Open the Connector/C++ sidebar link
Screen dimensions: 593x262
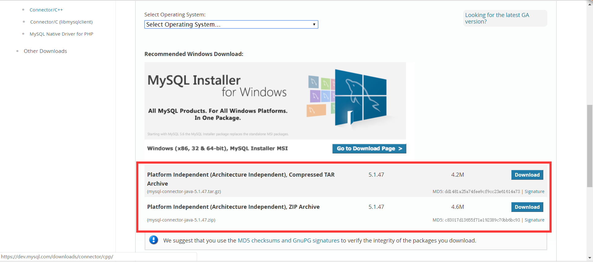pyautogui.click(x=46, y=10)
